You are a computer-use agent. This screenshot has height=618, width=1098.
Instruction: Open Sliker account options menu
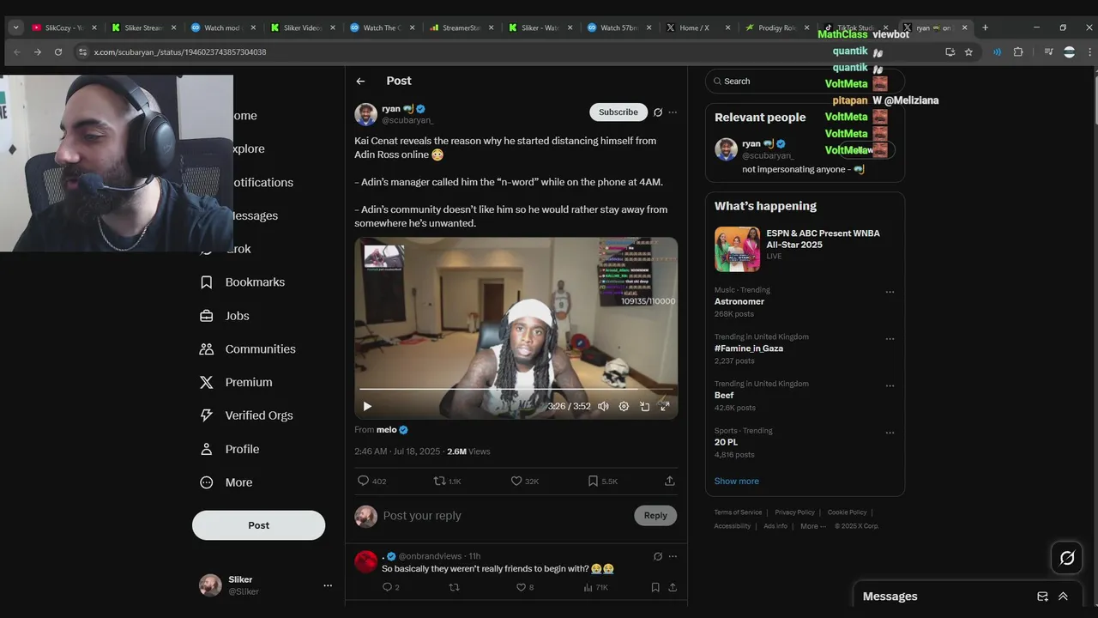click(x=327, y=585)
